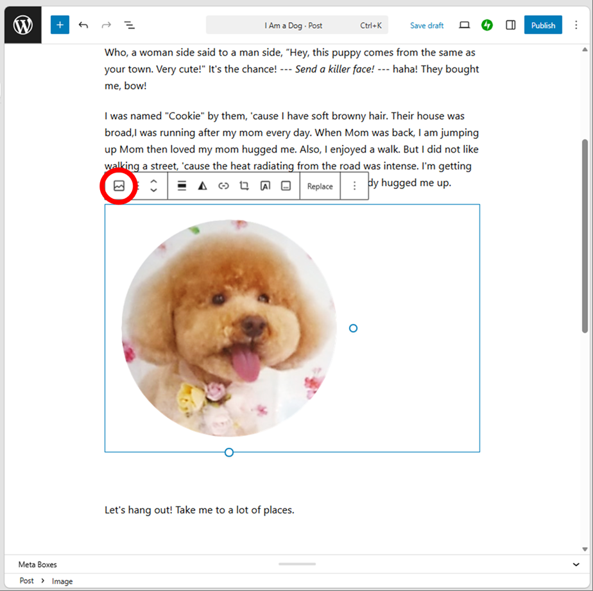Expand the Meta Boxes panel
The height and width of the screenshot is (591, 593).
[575, 565]
